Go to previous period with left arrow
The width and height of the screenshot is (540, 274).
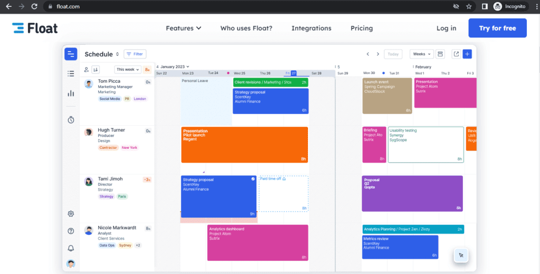(368, 54)
